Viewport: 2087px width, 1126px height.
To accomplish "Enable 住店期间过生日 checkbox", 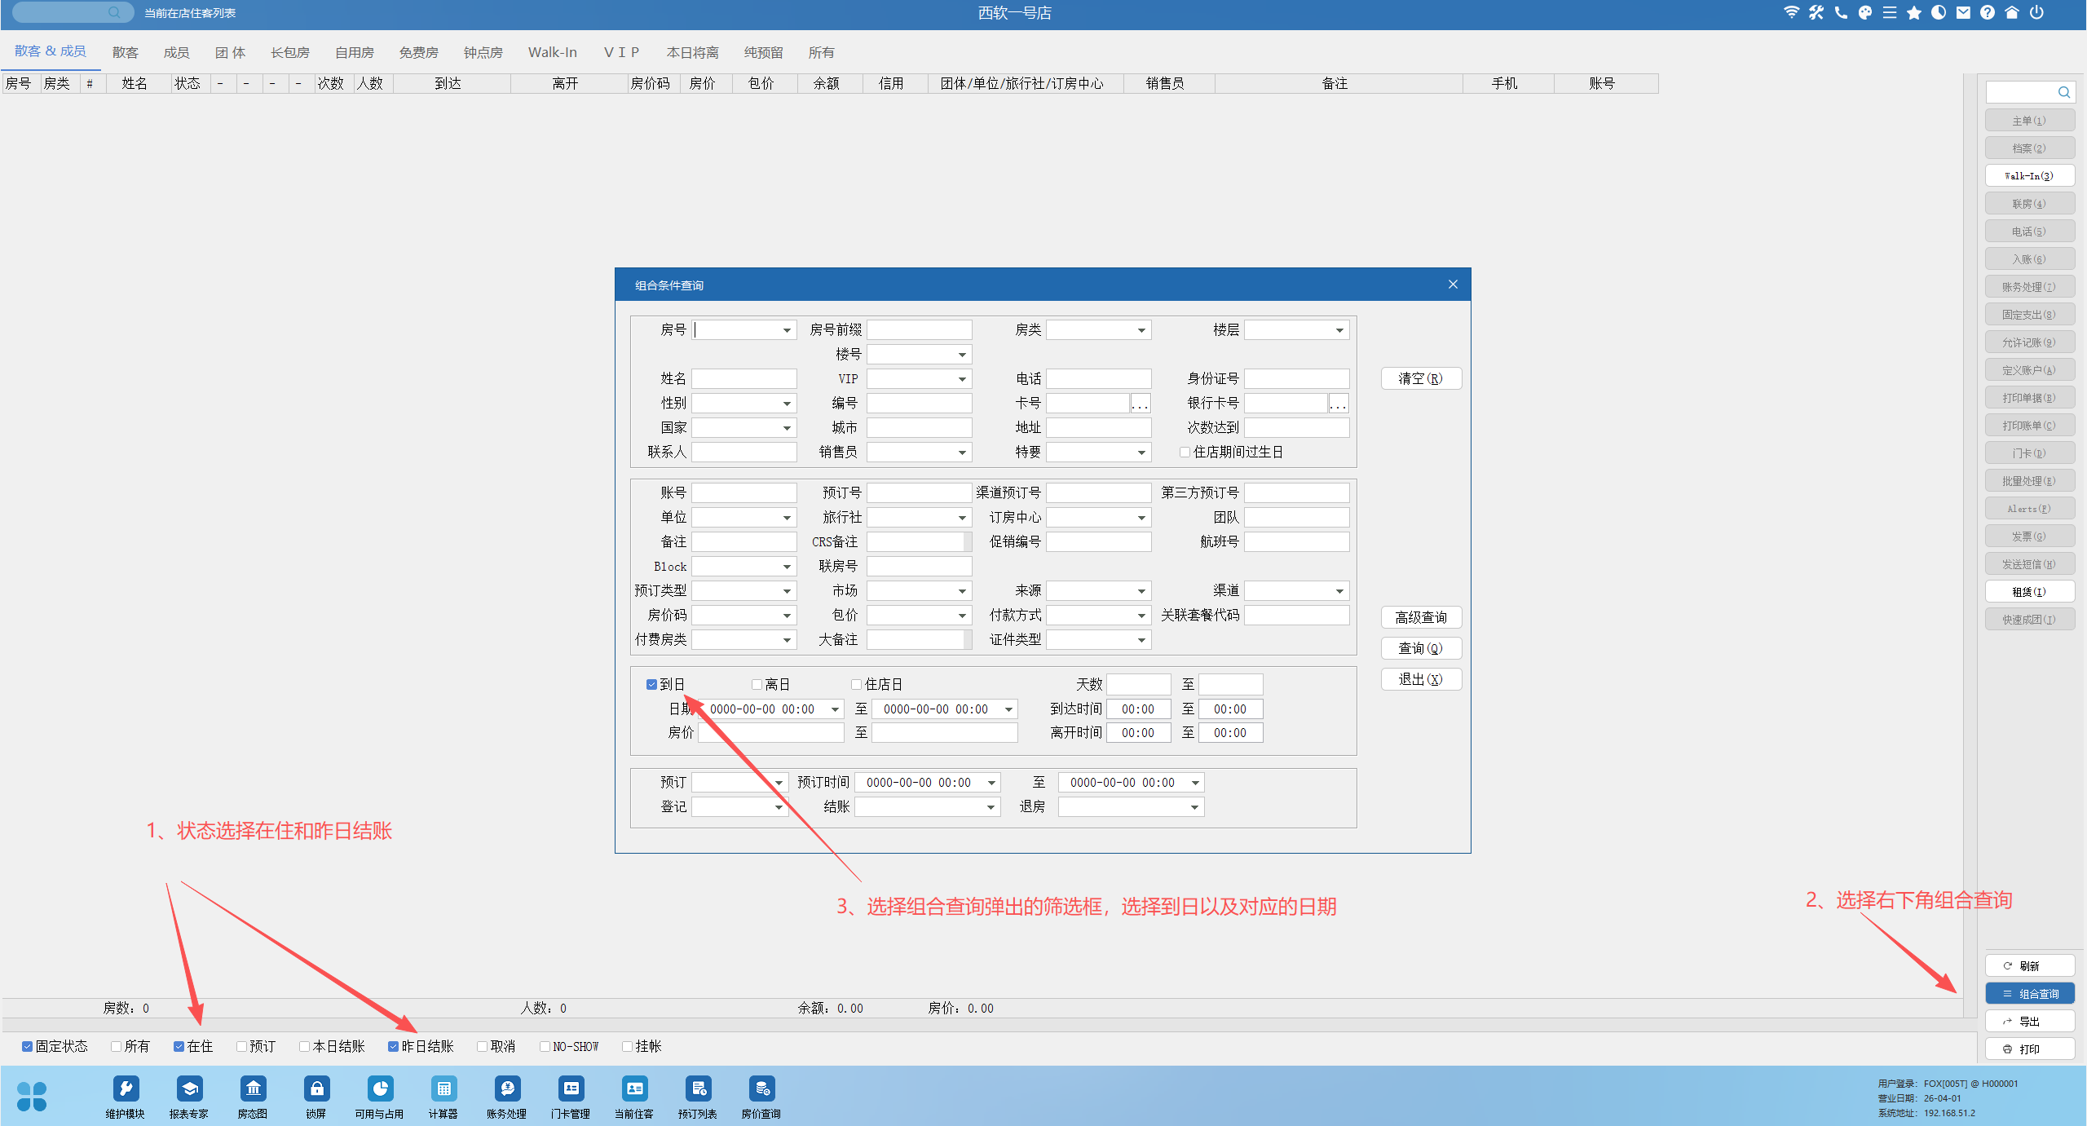I will click(1185, 452).
